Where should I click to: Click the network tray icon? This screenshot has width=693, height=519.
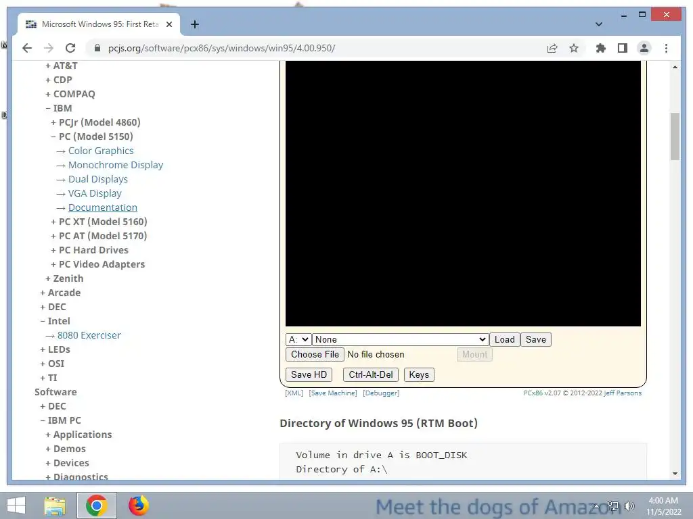tap(613, 506)
